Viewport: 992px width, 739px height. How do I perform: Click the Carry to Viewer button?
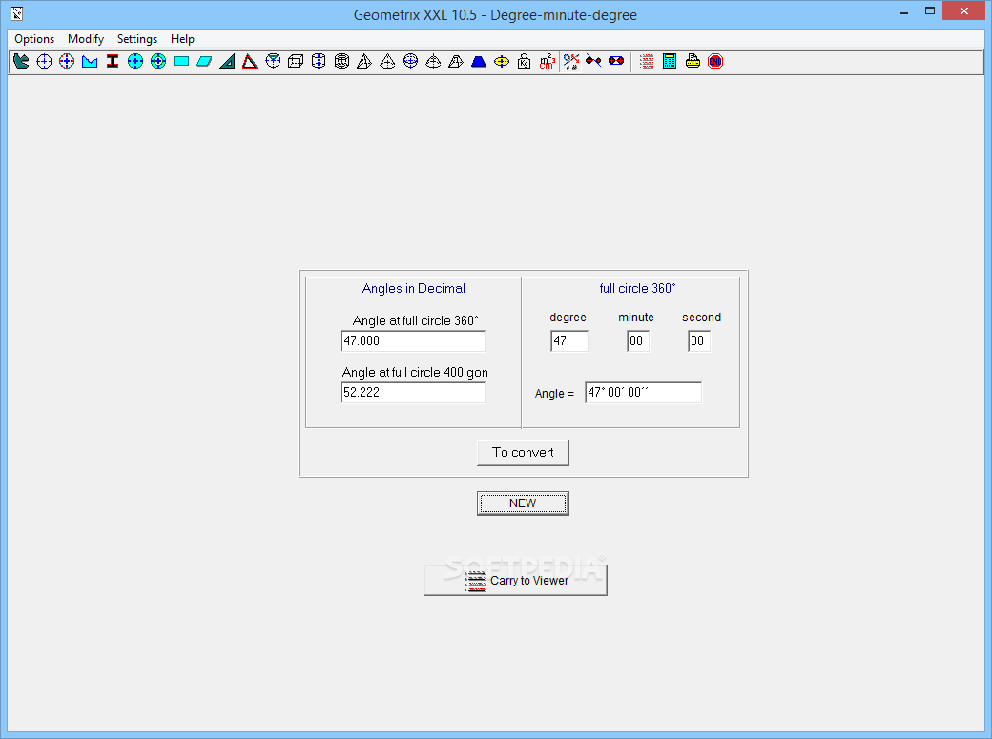[516, 580]
